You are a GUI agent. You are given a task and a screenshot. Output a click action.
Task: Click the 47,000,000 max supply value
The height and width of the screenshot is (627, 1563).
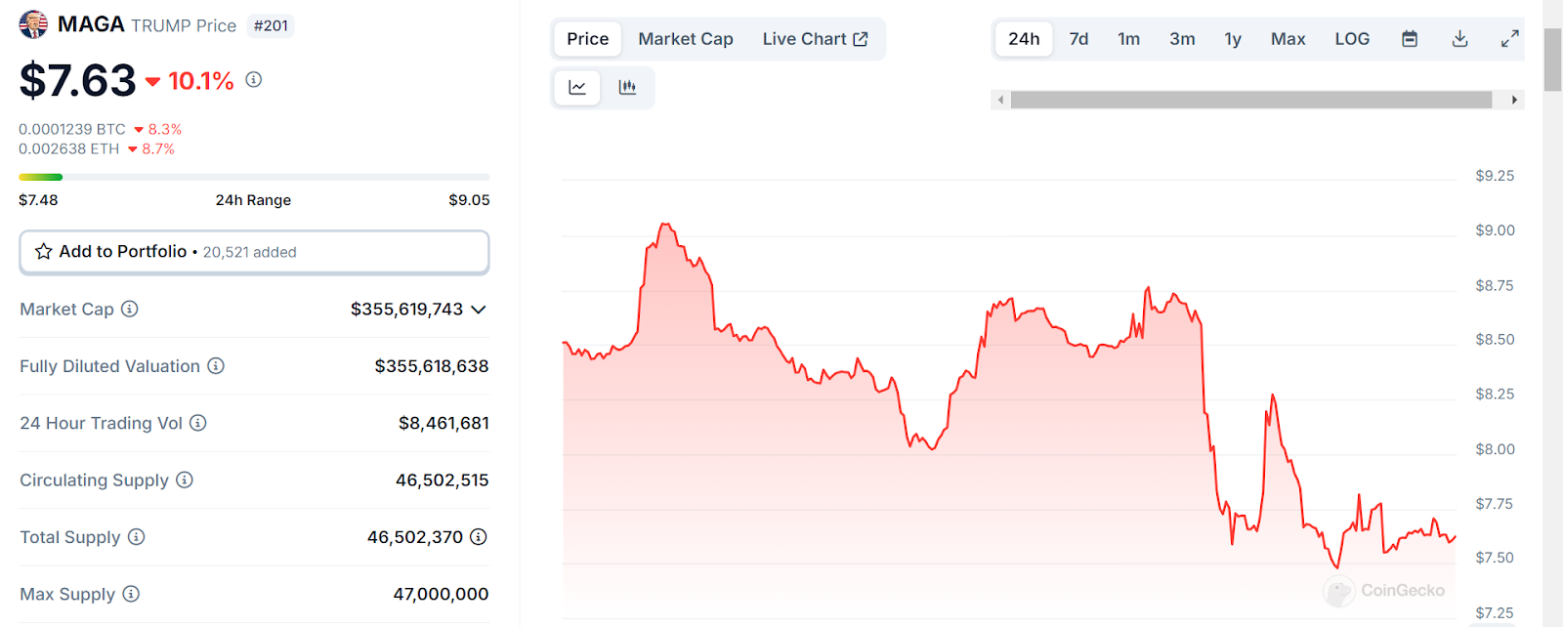pos(441,594)
